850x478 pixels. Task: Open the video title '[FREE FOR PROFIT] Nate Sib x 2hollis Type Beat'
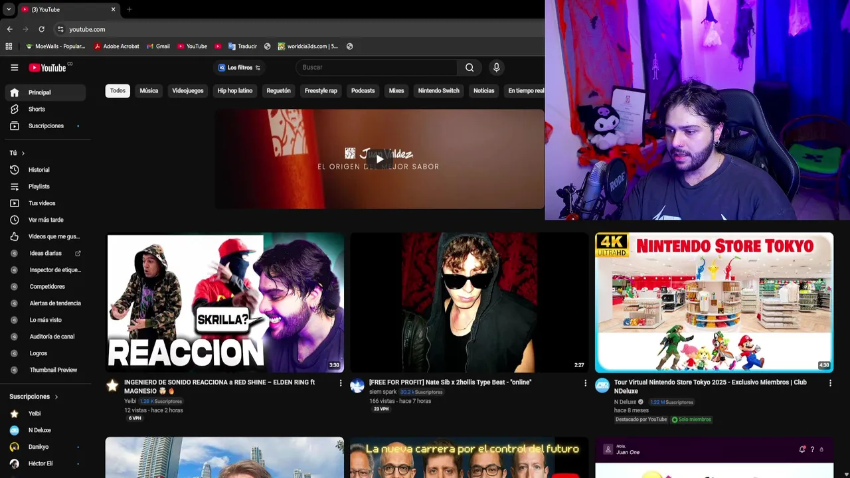click(x=450, y=382)
